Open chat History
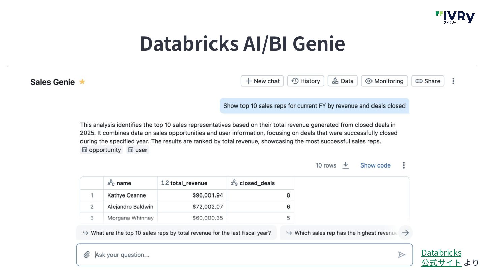 [x=305, y=81]
